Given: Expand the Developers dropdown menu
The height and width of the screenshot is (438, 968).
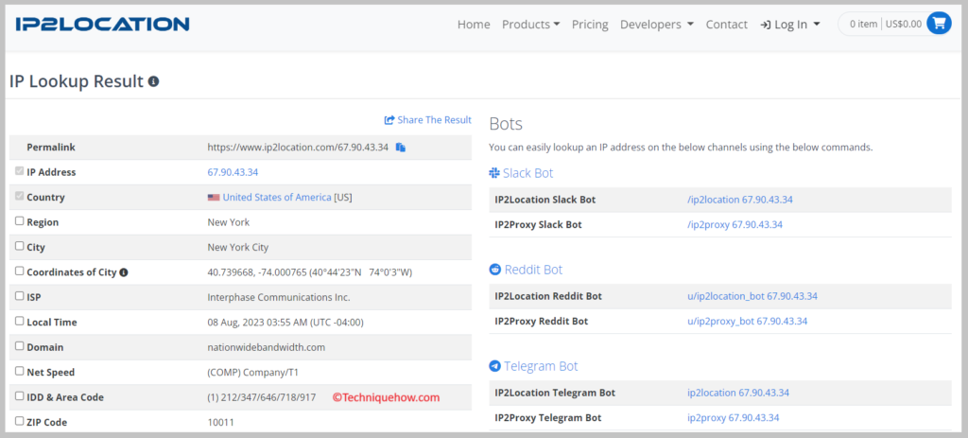Looking at the screenshot, I should (x=657, y=24).
